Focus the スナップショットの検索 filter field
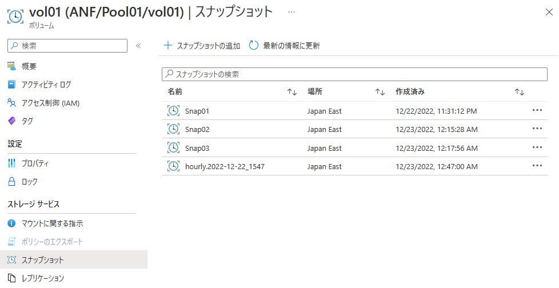The height and width of the screenshot is (288, 559). [x=355, y=74]
